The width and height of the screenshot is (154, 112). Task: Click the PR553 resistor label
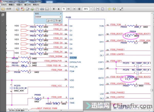[124, 27]
